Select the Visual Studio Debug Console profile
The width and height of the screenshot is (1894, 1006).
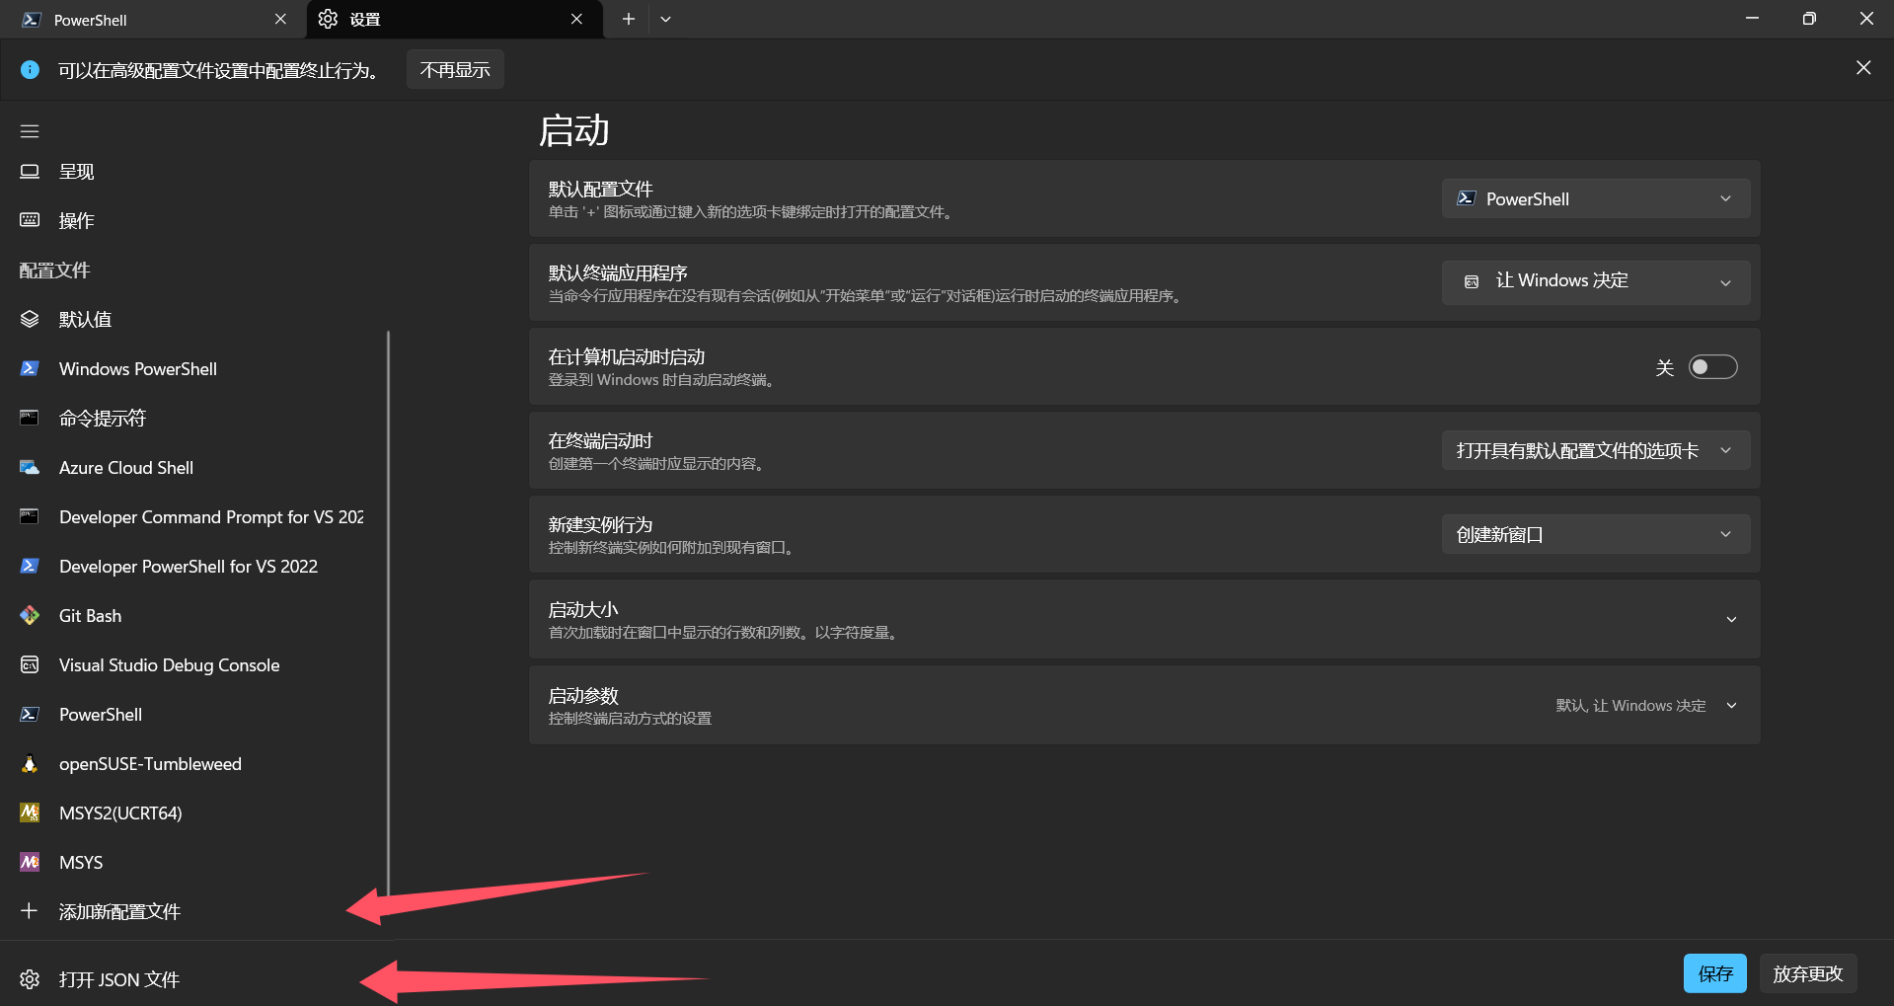tap(169, 664)
